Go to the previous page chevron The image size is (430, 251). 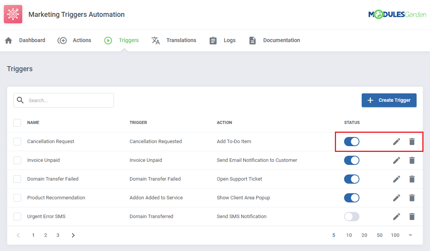(x=18, y=235)
